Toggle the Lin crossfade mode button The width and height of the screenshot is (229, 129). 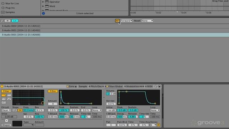click(x=15, y=21)
